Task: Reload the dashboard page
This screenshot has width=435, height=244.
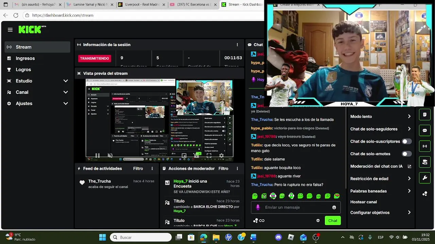Action: coord(16,15)
